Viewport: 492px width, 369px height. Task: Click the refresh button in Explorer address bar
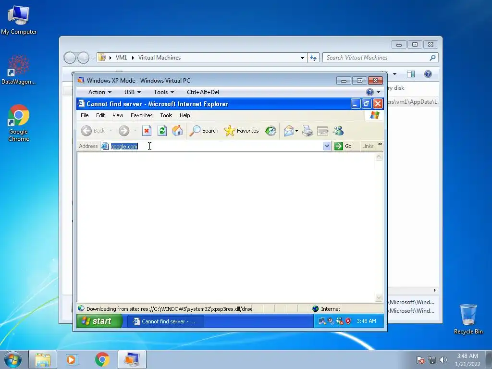pos(313,58)
